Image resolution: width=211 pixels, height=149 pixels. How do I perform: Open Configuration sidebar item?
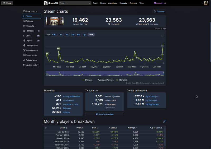[x=31, y=45]
